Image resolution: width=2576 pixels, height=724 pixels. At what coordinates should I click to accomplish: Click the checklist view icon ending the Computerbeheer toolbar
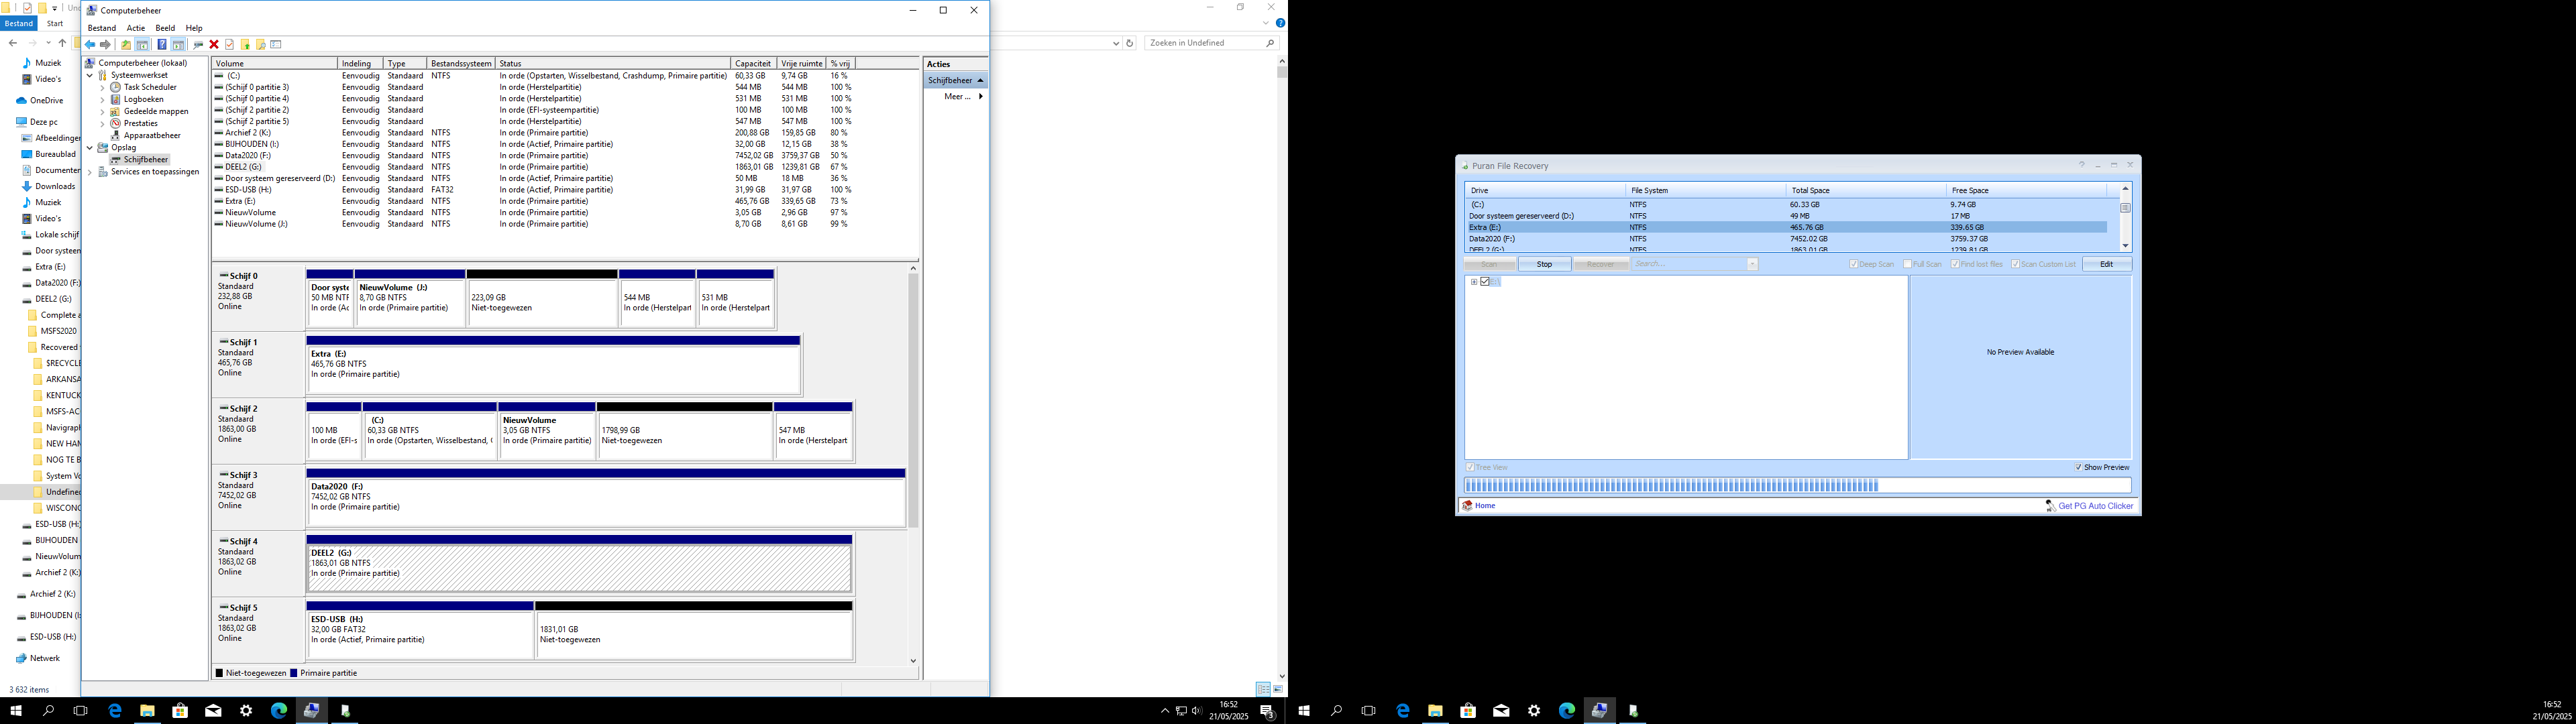coord(276,45)
